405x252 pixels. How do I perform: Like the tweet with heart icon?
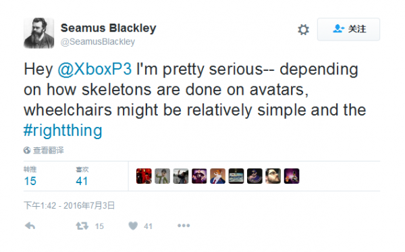coord(133,226)
